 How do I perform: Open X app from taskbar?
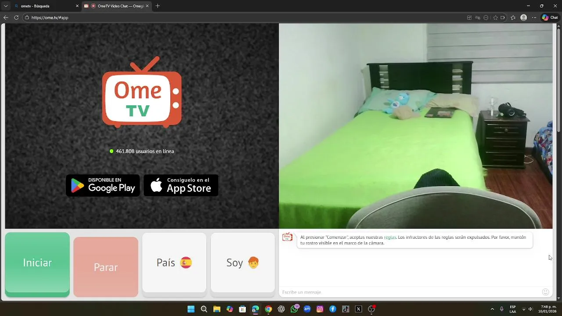(x=358, y=309)
